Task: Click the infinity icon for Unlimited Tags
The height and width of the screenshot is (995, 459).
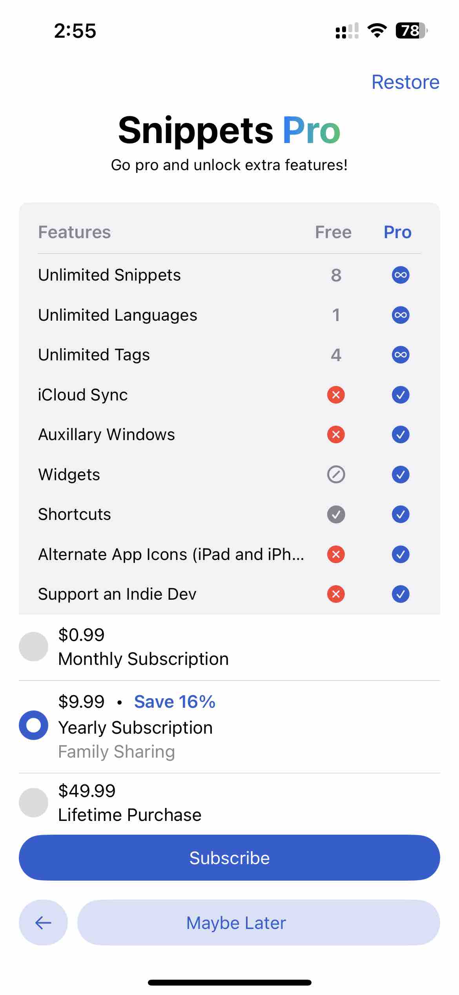Action: tap(401, 355)
